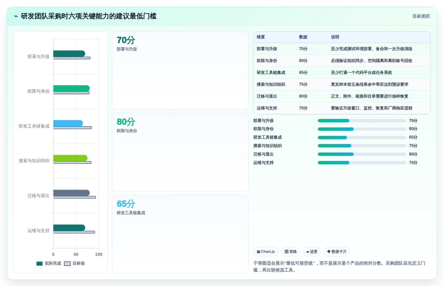Click the description 至少打通一个代码平台或任务系统
Viewport: 444px width, 286px height.
coord(362,73)
